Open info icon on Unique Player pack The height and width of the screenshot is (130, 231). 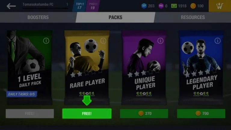160,41
